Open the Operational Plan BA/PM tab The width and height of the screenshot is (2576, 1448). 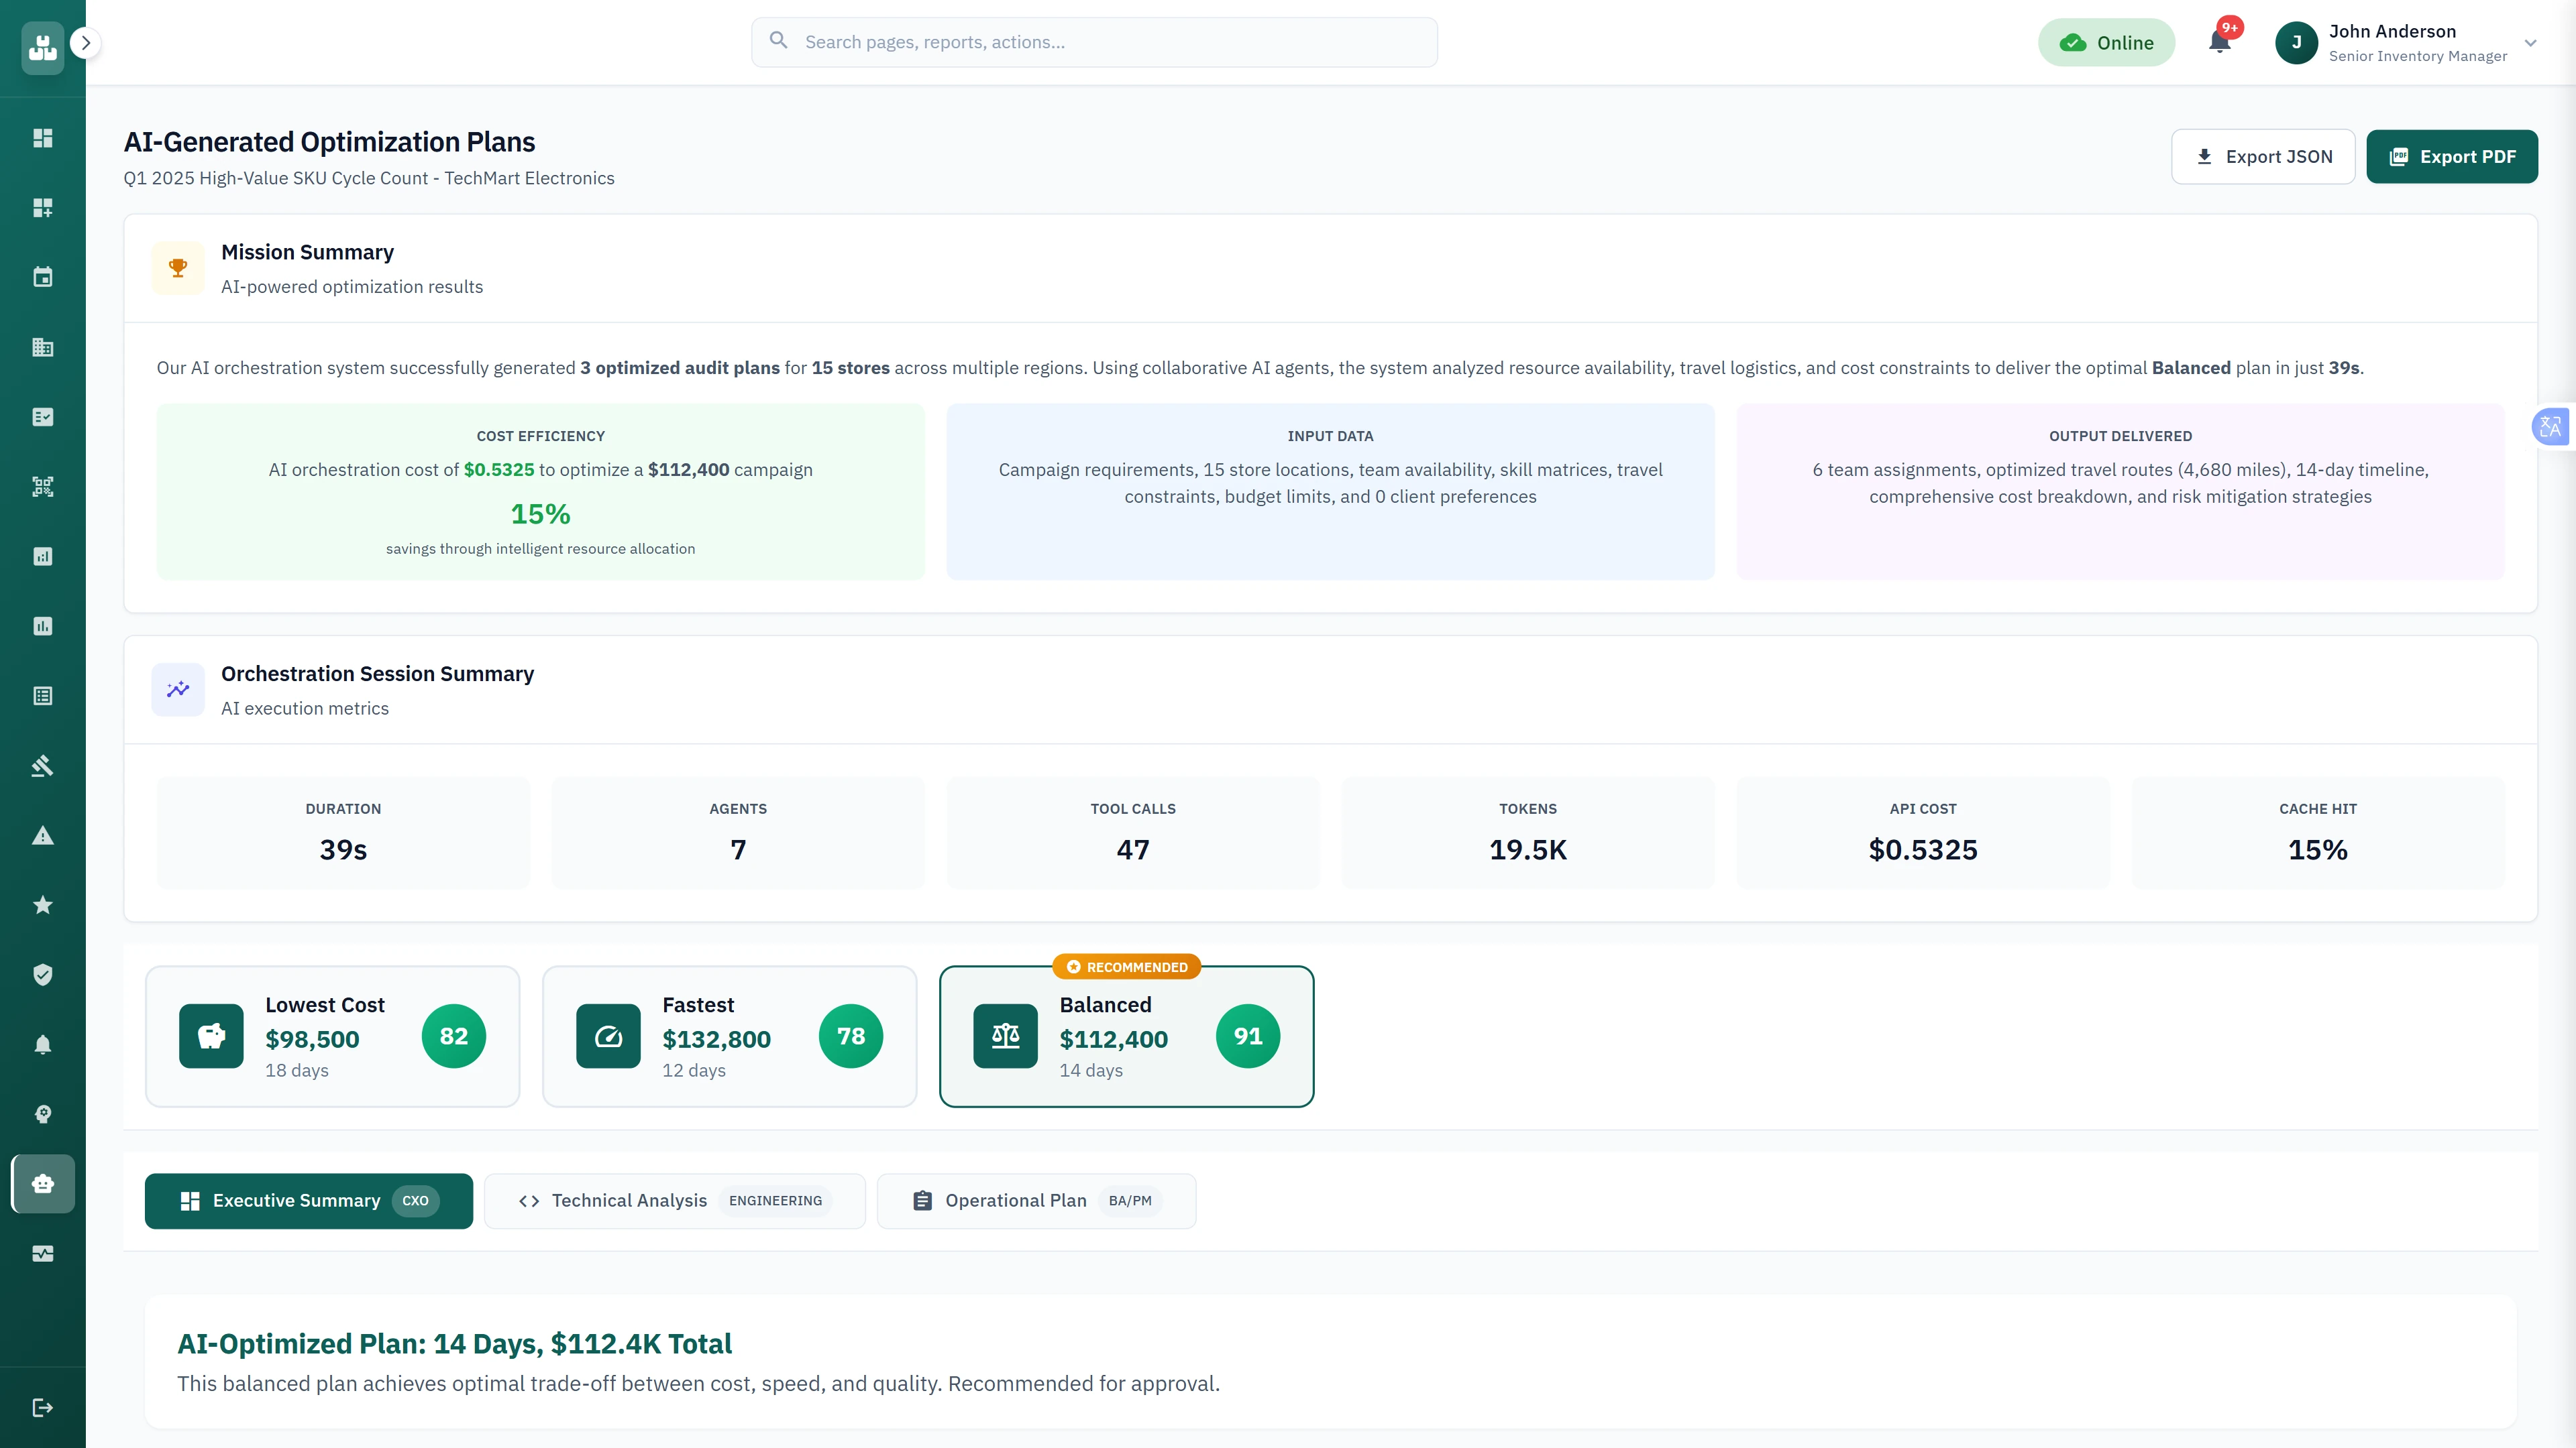pyautogui.click(x=1036, y=1200)
